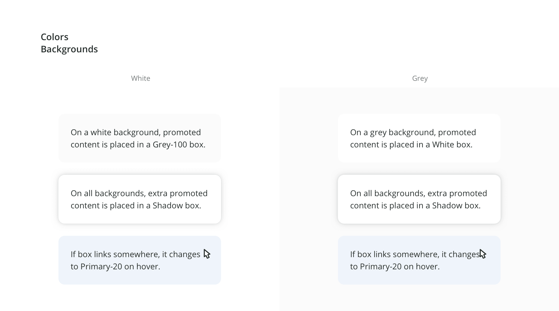Select the White column label
Viewport: 559px width, 311px height.
(x=141, y=78)
